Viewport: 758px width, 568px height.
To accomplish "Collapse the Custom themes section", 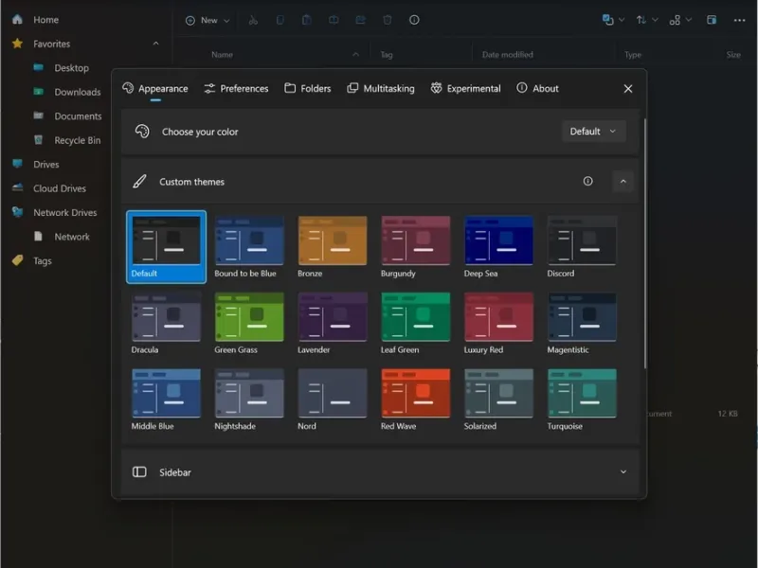I will click(623, 182).
